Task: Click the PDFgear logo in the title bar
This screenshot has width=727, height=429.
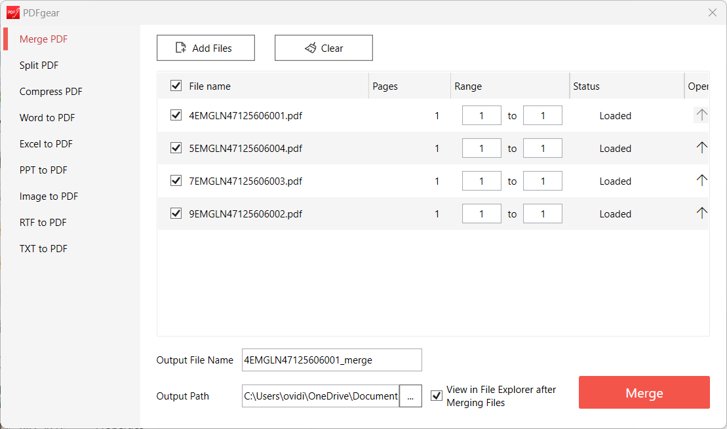Action: 13,12
